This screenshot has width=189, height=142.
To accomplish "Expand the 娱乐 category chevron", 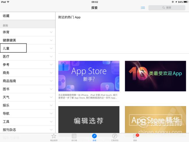I will pyautogui.click(x=51, y=105).
